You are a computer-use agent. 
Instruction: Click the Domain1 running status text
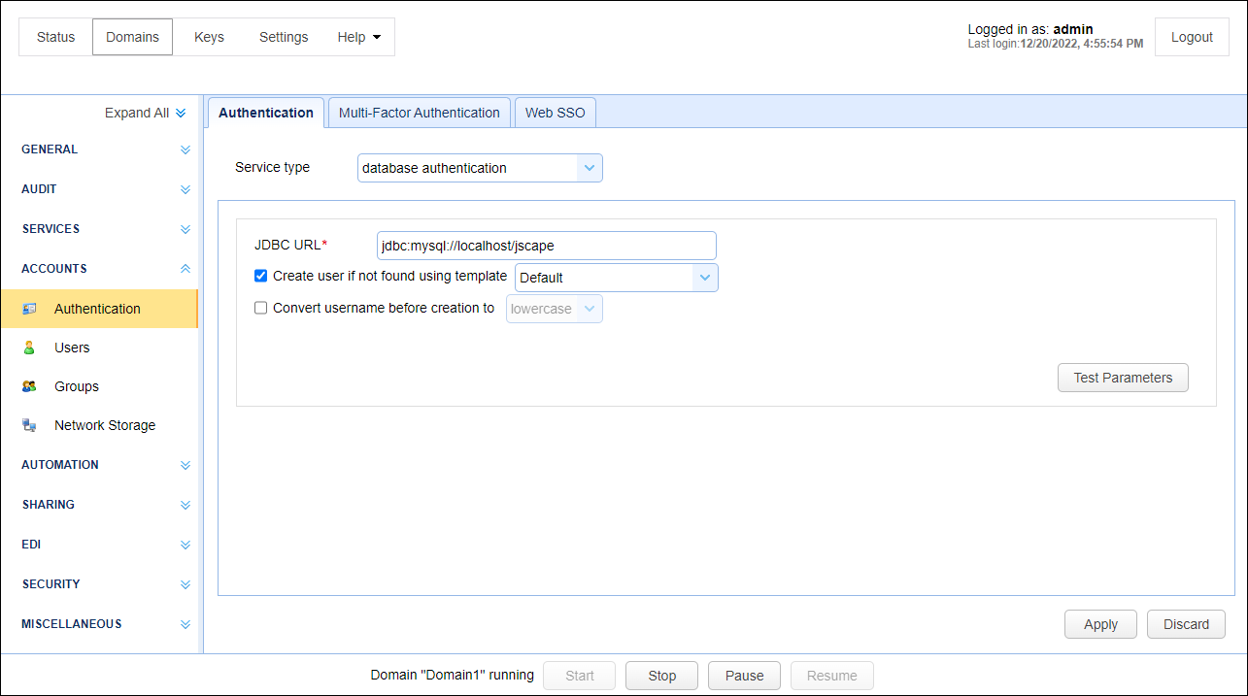453,675
